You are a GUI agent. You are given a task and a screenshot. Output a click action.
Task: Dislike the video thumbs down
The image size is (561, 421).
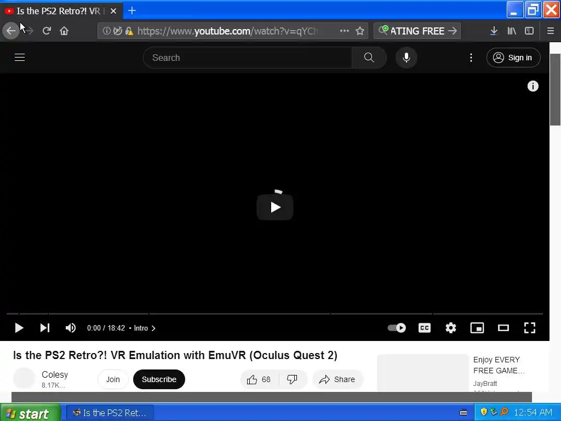pyautogui.click(x=293, y=379)
